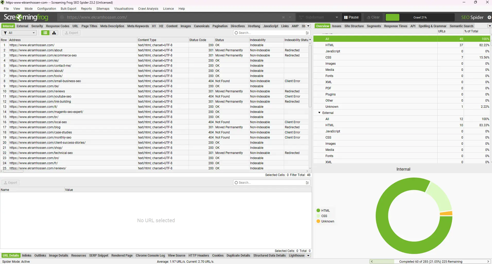The height and width of the screenshot is (264, 492).
Task: Open the Subdomain mode dropdown
Action: [x=318, y=17]
